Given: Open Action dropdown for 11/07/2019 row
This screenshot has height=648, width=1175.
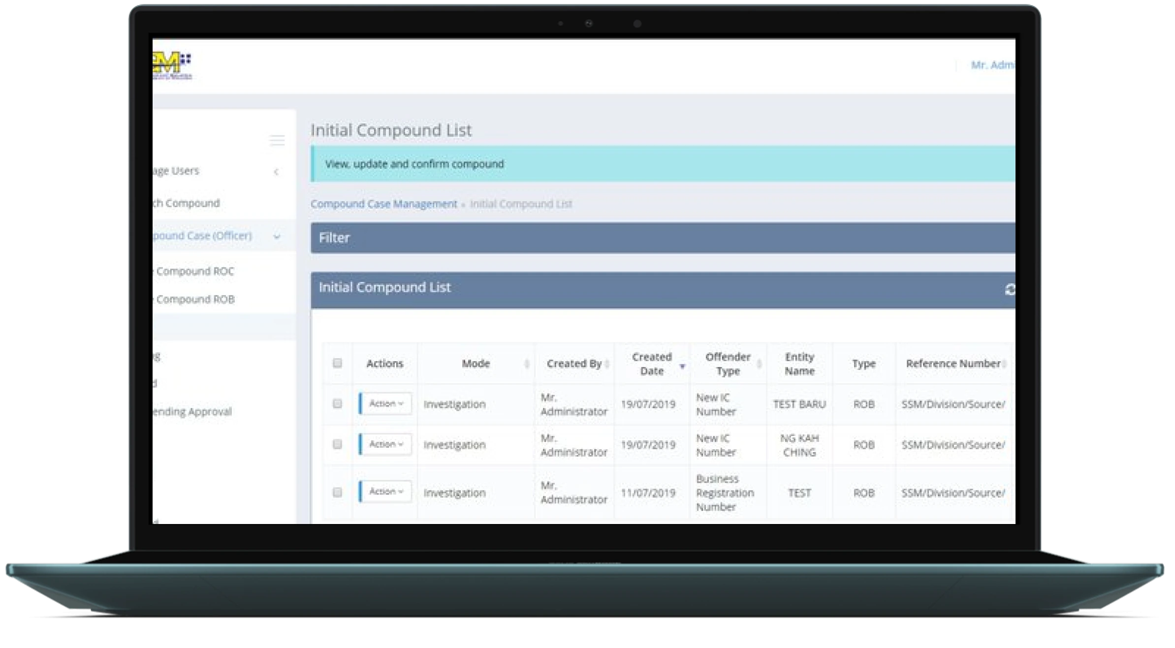Looking at the screenshot, I should pyautogui.click(x=385, y=492).
